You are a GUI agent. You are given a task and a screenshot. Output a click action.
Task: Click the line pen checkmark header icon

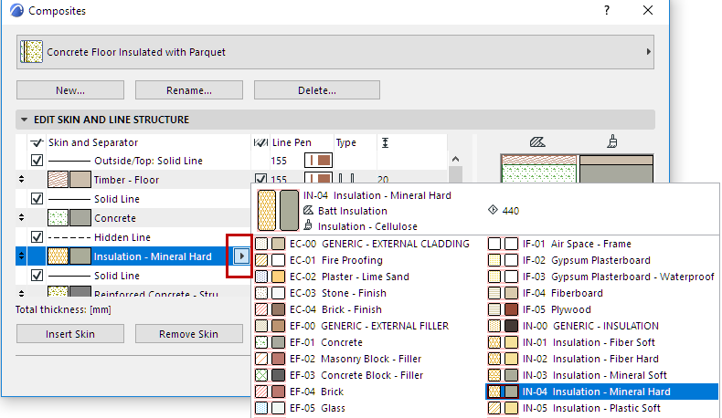pos(260,142)
